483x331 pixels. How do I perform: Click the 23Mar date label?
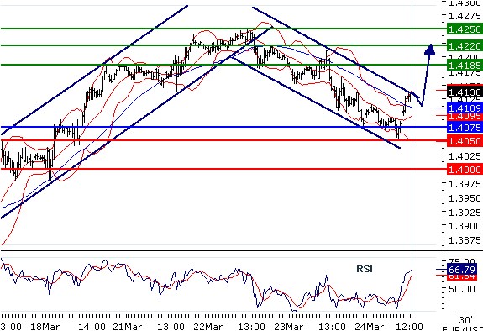289,326
